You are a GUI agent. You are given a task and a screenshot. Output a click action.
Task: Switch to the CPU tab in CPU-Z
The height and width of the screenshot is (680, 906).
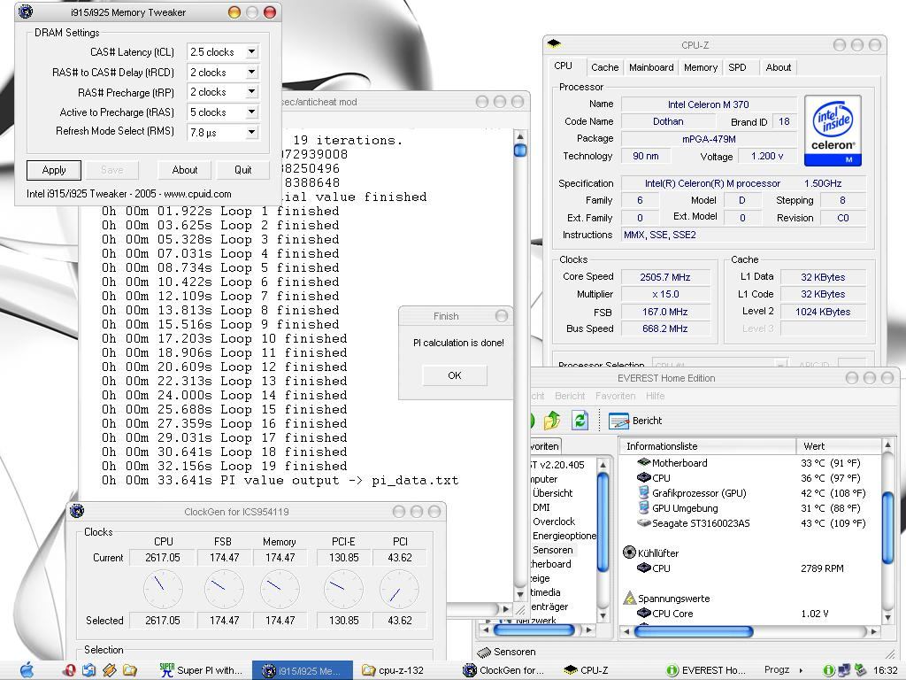coord(563,66)
